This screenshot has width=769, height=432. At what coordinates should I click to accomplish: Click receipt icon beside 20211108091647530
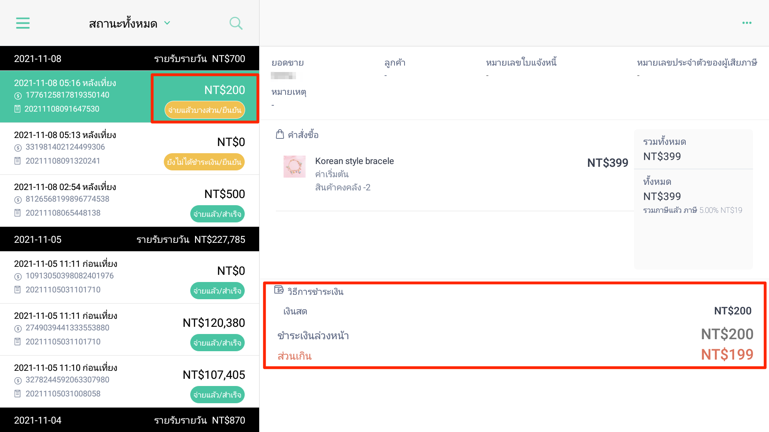point(18,109)
